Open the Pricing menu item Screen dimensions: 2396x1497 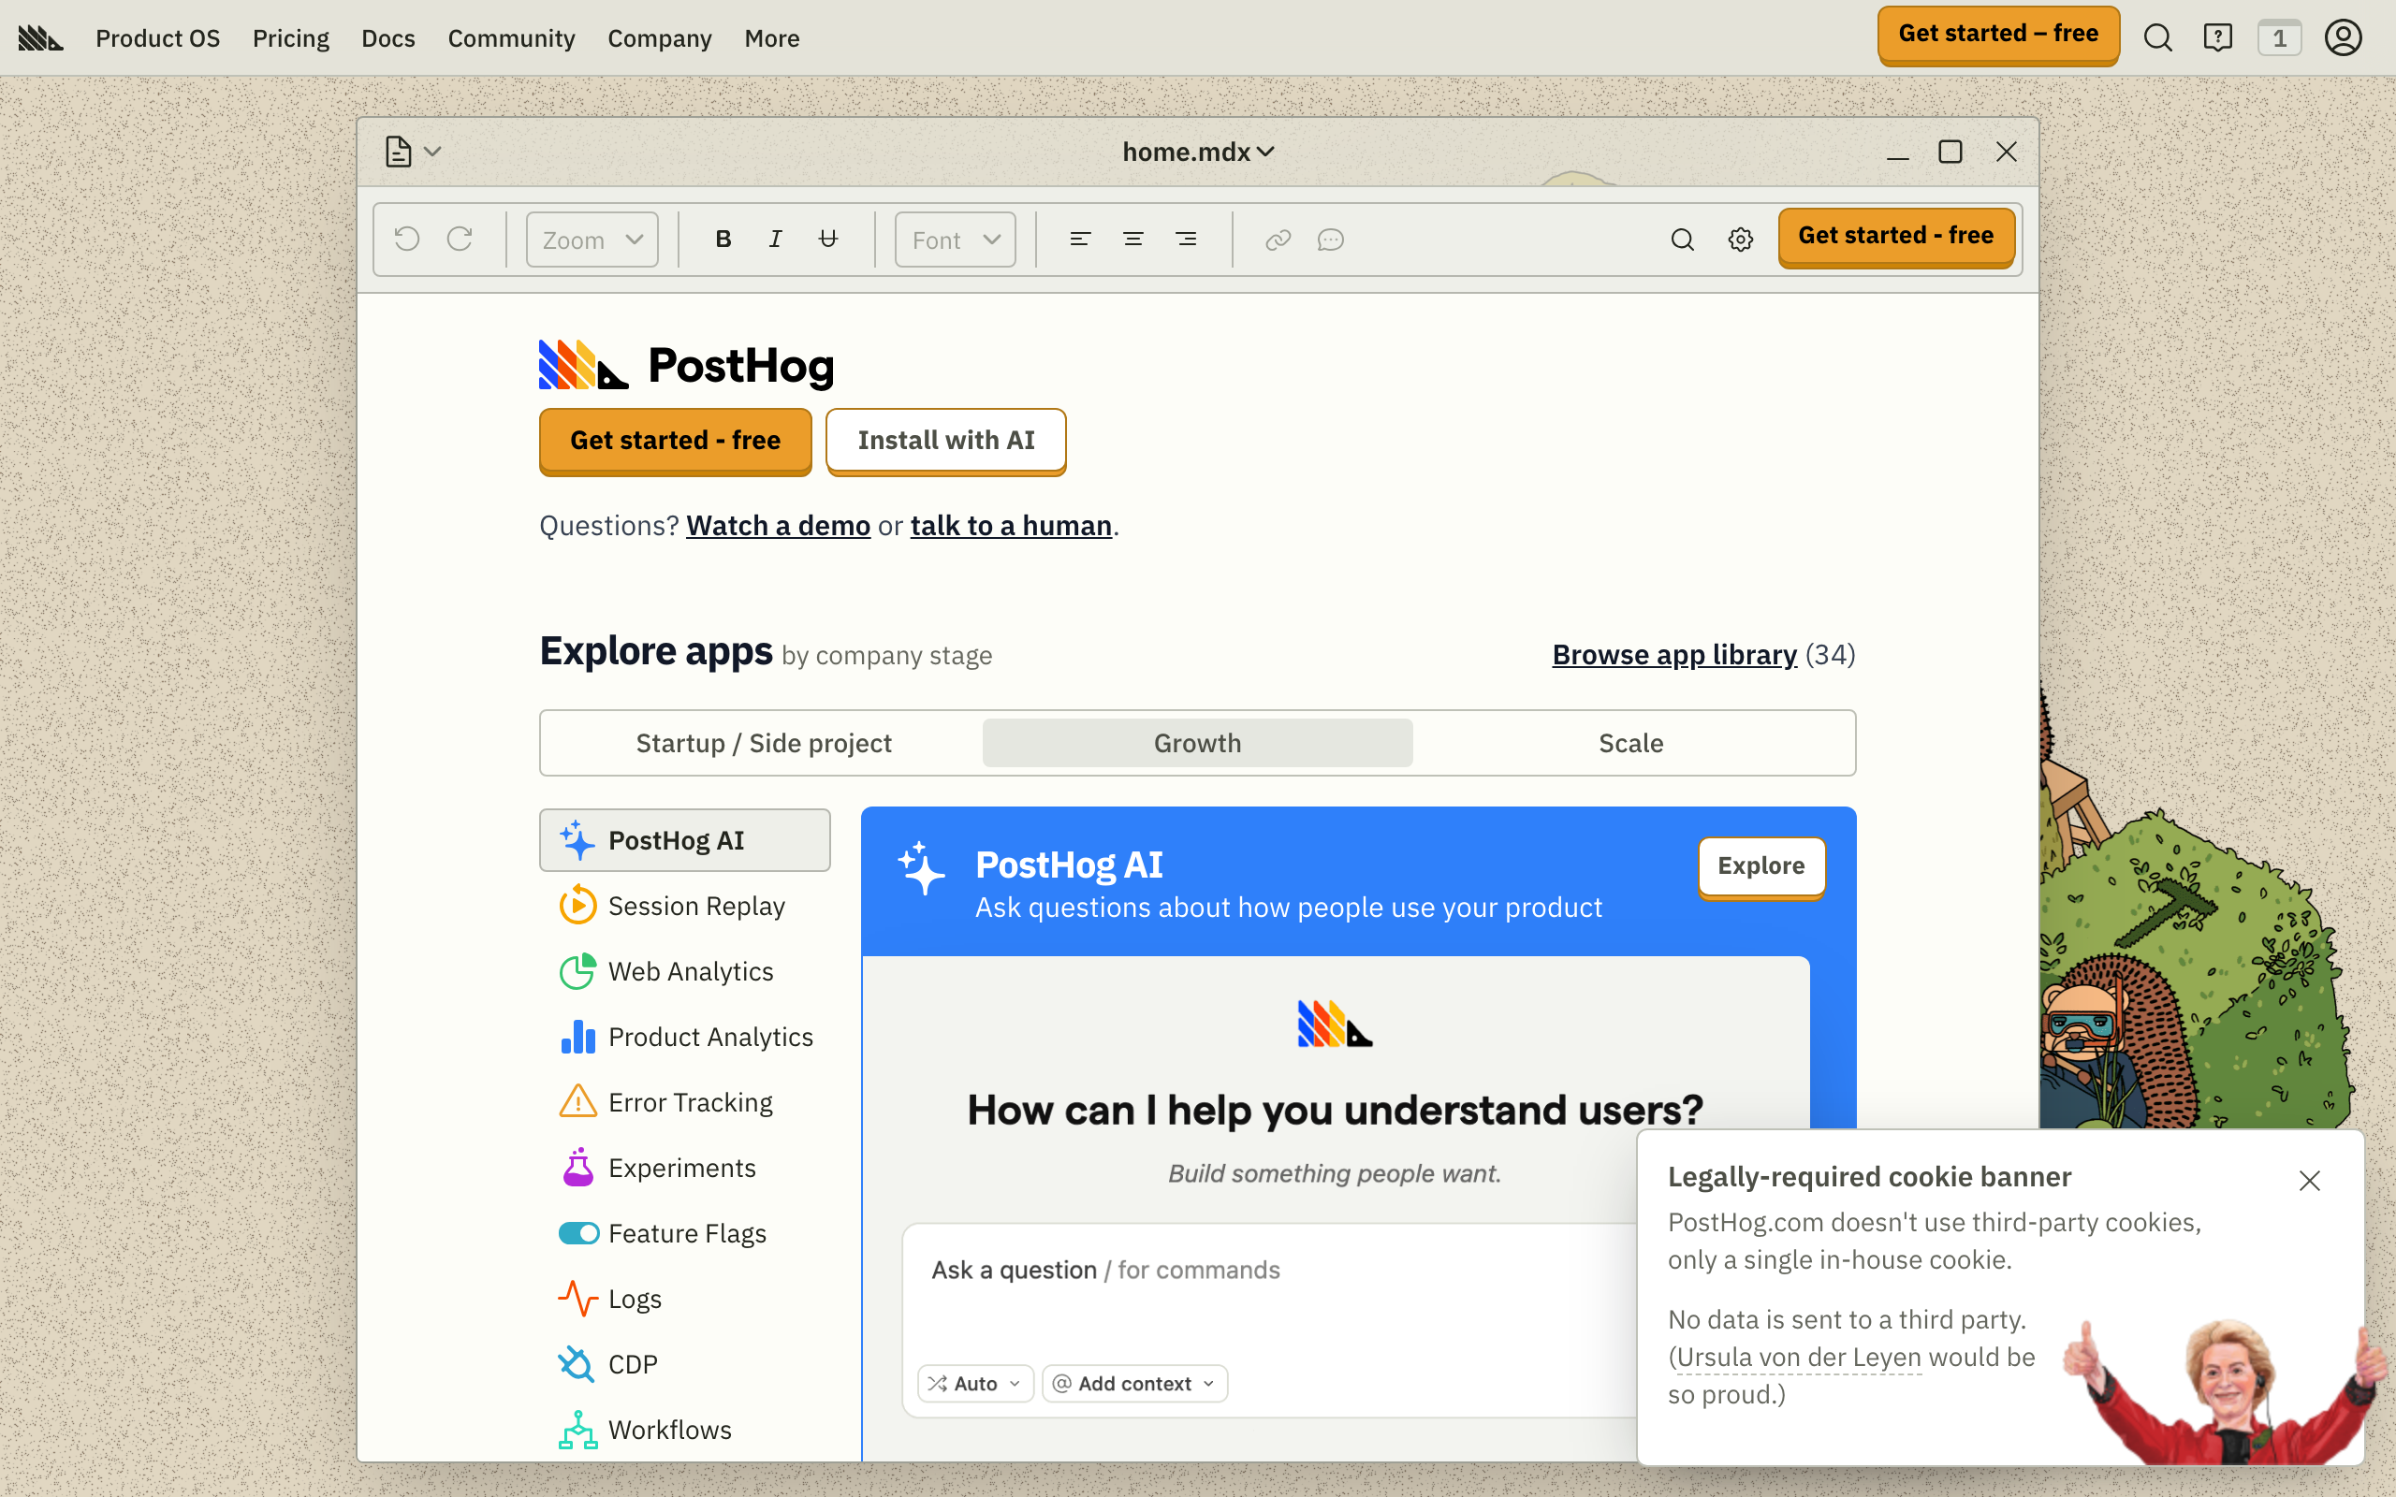pyautogui.click(x=290, y=37)
